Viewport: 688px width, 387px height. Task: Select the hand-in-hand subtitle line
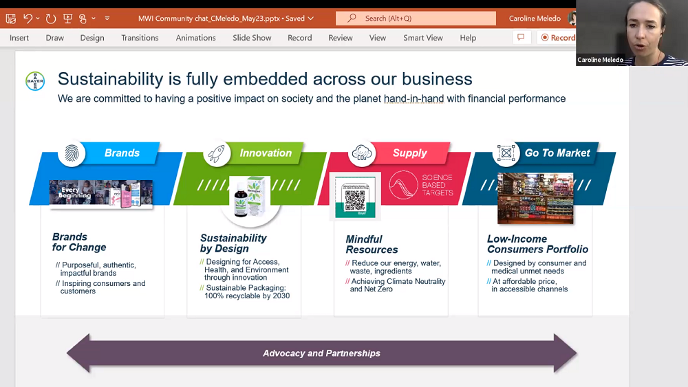[312, 98]
